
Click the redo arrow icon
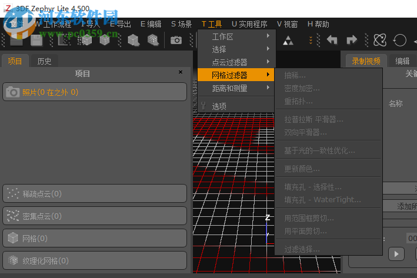pos(352,40)
